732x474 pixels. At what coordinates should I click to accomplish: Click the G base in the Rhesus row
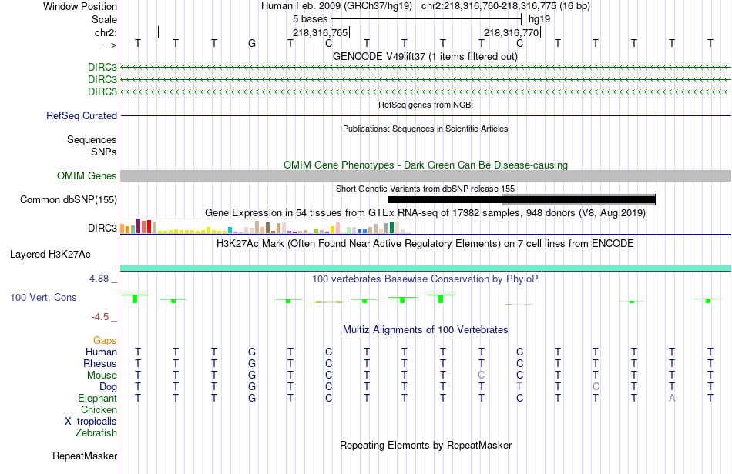pyautogui.click(x=252, y=363)
